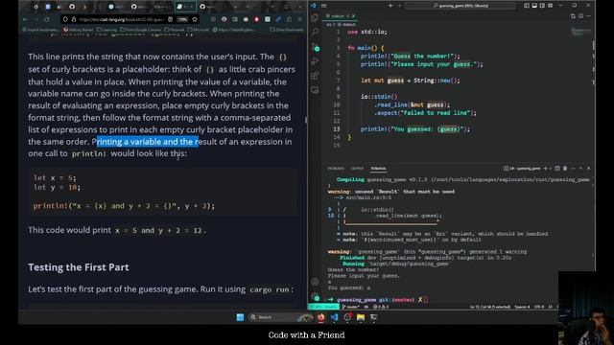Select the Terminal panel tab
This screenshot has width=614, height=345.
coord(378,169)
